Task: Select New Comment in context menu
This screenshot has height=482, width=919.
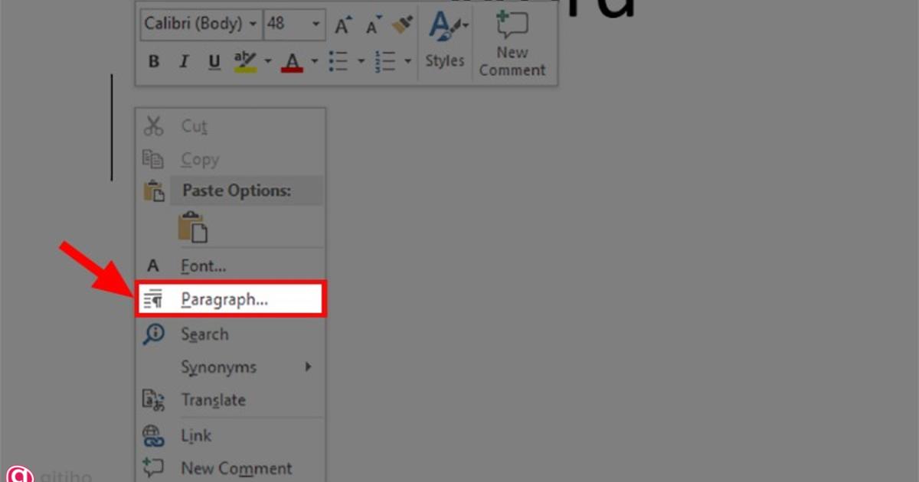Action: 231,468
